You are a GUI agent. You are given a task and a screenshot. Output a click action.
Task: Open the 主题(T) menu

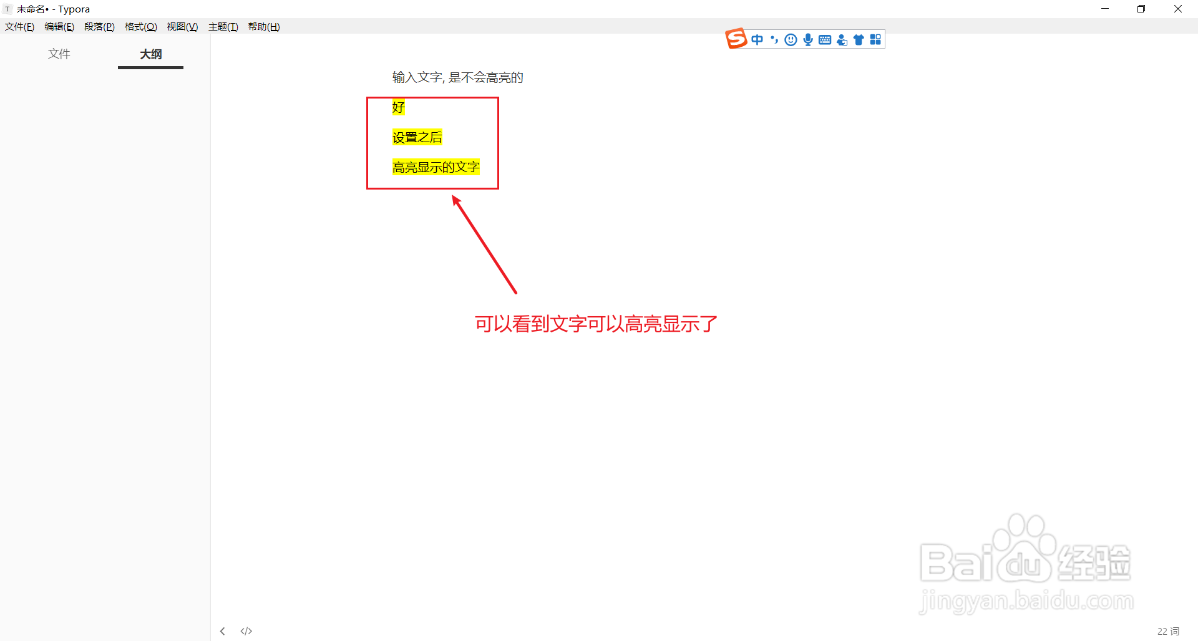223,26
